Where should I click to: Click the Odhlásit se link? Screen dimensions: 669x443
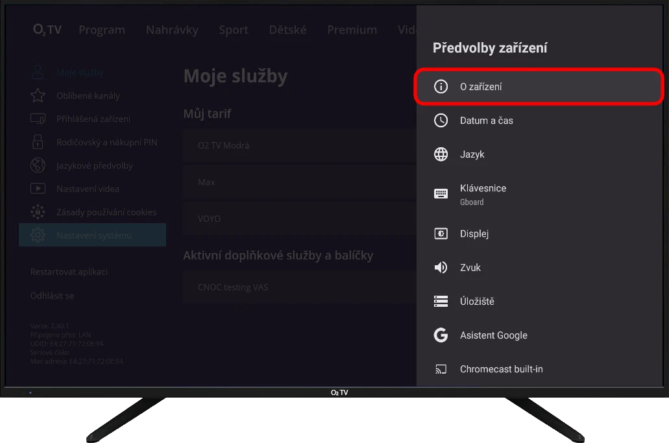pos(52,296)
